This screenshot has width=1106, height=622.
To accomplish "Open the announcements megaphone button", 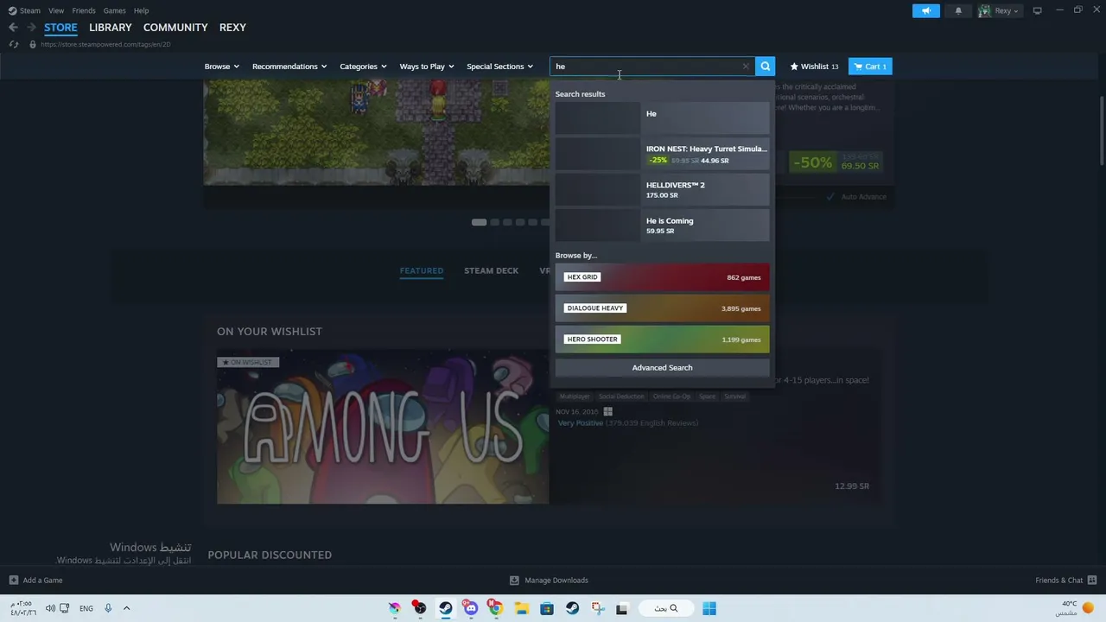I will (x=925, y=10).
